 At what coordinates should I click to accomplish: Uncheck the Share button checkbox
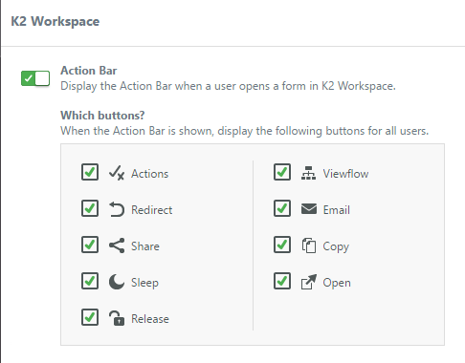point(90,245)
